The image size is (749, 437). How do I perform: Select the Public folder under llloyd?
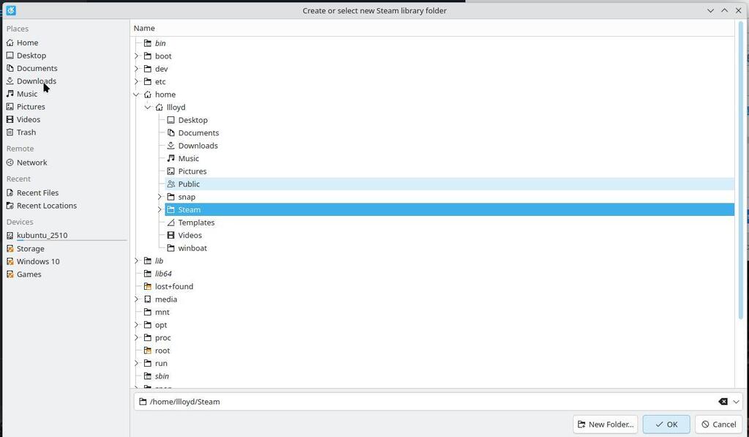[x=449, y=184]
